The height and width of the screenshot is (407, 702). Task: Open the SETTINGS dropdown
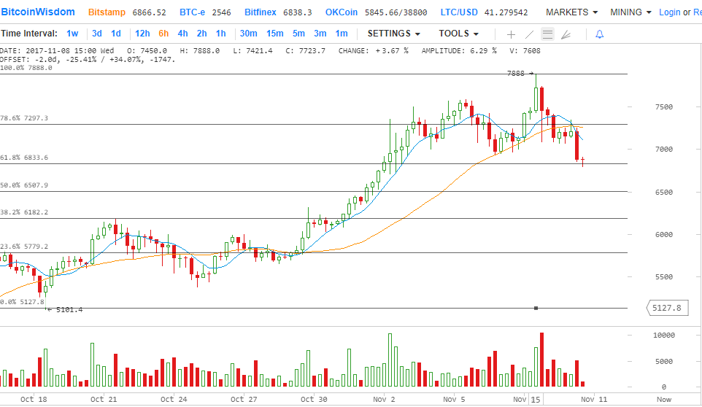(x=393, y=34)
